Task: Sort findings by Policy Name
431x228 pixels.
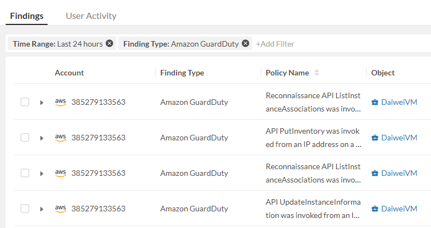Action: (x=317, y=73)
